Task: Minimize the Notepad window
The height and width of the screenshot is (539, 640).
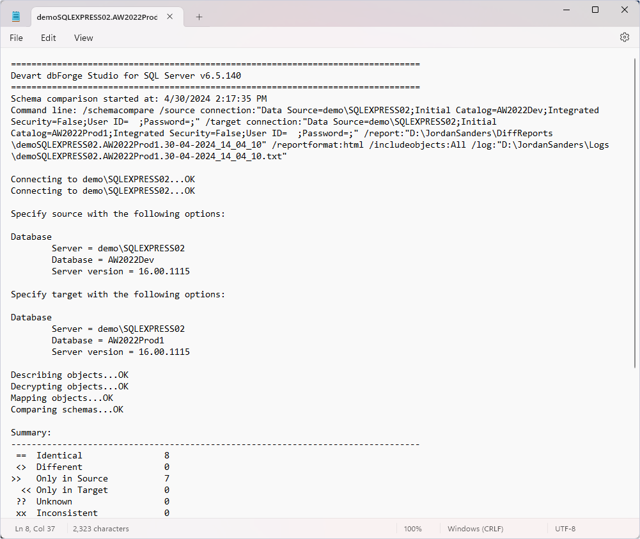Action: click(x=566, y=10)
